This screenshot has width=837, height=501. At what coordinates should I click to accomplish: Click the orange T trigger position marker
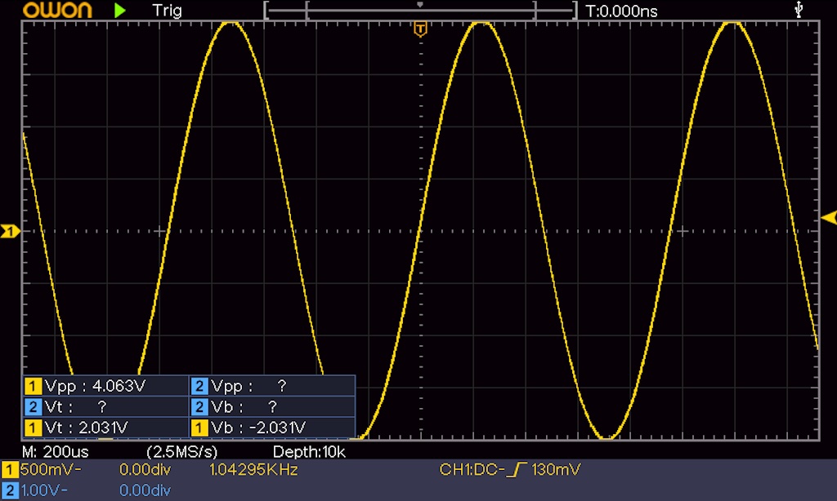coord(420,30)
